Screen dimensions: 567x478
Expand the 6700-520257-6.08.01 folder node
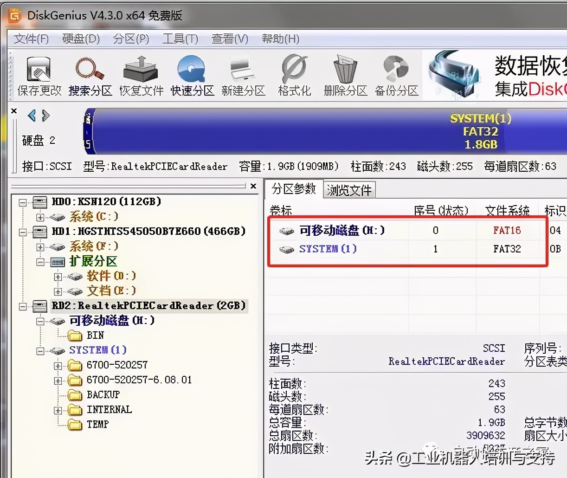coord(58,381)
